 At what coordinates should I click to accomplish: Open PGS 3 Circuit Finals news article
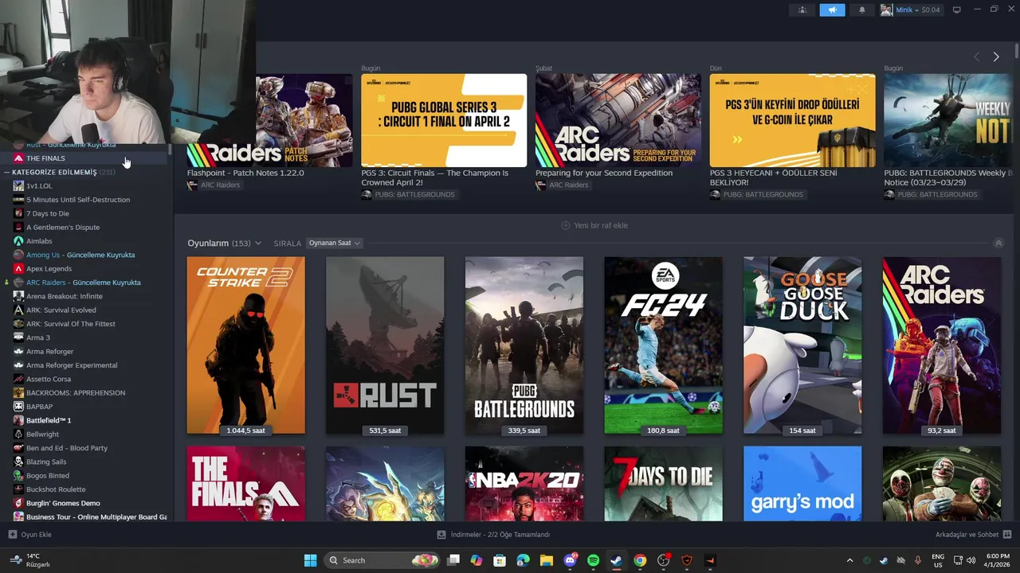444,120
